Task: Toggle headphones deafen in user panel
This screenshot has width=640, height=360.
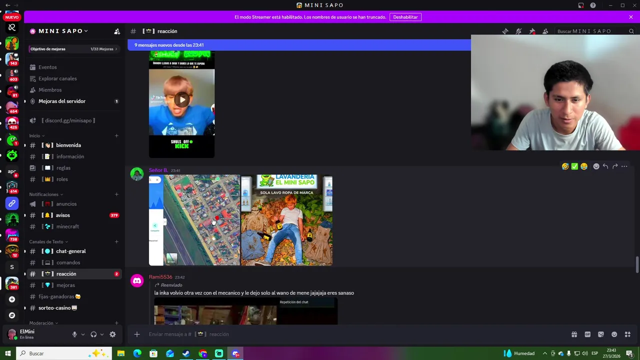Action: (93, 334)
